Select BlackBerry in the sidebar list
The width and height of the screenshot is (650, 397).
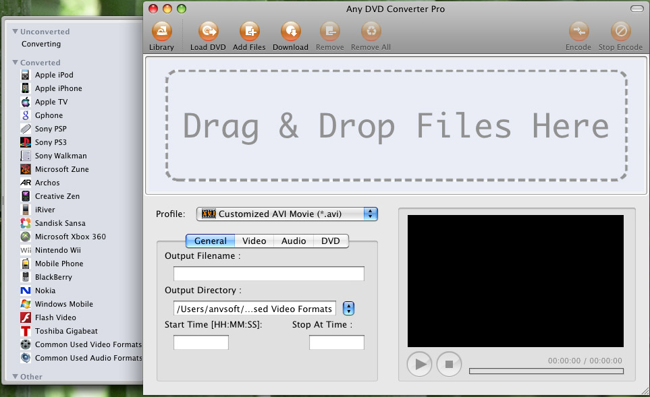coord(53,277)
